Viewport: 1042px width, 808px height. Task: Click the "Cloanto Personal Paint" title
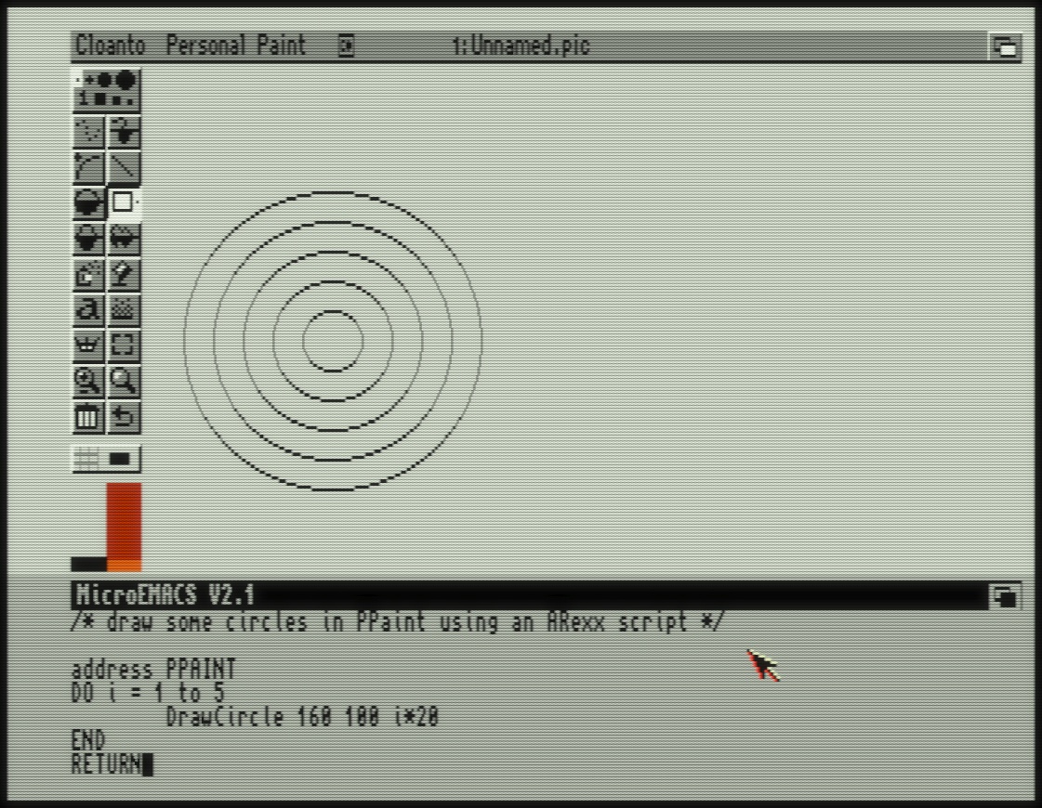(191, 46)
